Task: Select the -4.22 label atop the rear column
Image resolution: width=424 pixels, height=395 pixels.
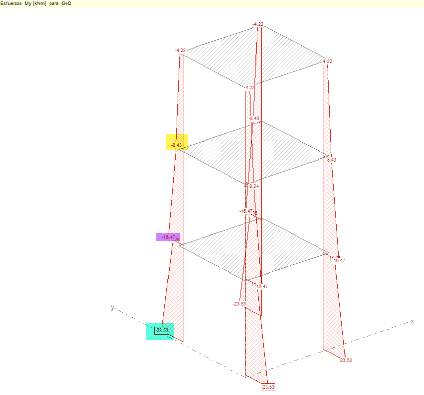Action: point(258,24)
